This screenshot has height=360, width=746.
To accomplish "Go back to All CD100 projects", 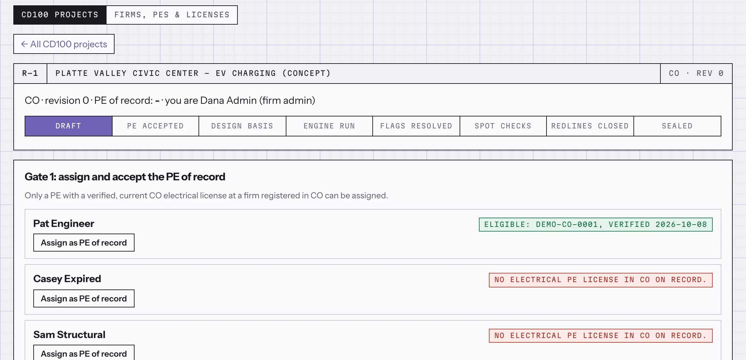I will pyautogui.click(x=64, y=44).
